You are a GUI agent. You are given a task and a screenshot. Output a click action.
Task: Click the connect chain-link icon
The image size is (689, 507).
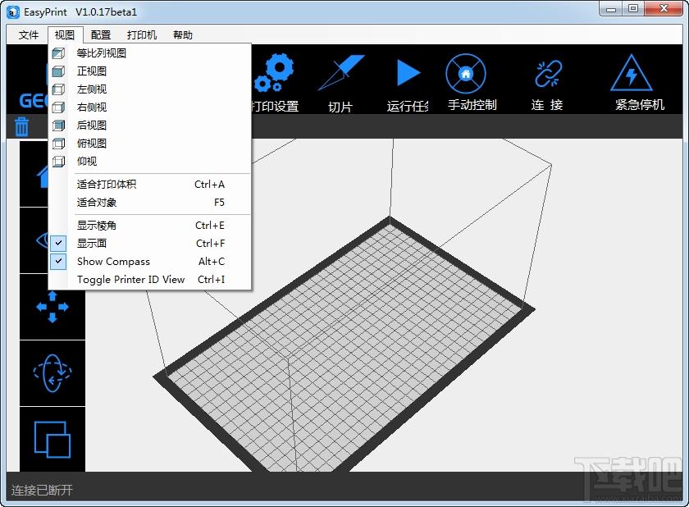point(548,73)
